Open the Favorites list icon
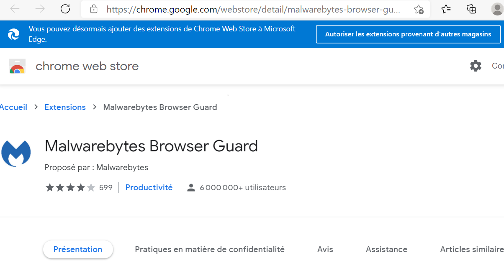The image size is (504, 268). tap(446, 9)
